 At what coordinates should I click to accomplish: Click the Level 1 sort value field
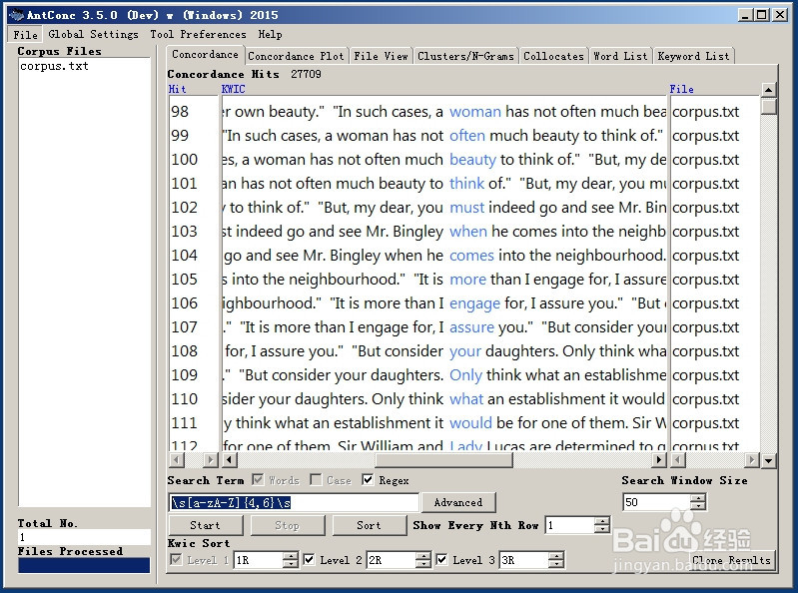point(258,560)
